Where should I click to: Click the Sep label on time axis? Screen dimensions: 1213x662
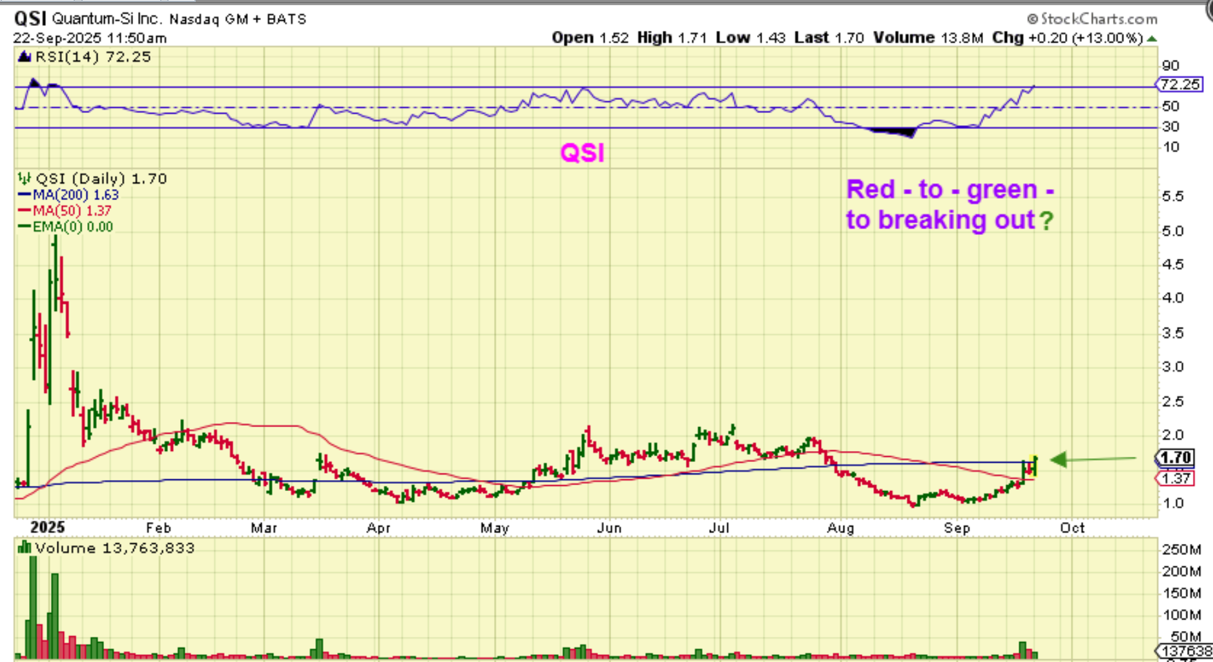[x=957, y=528]
